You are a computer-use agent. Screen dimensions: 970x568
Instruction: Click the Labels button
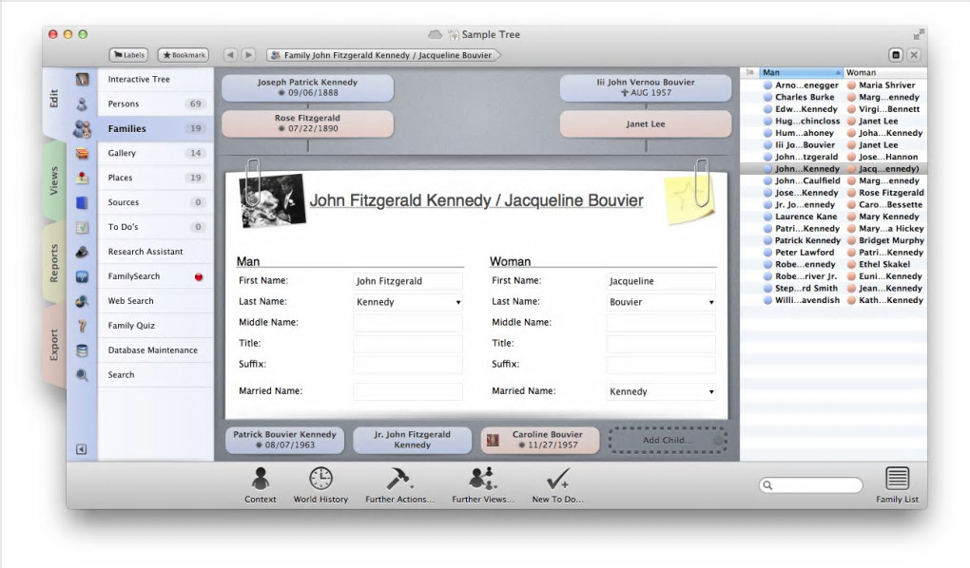[128, 55]
